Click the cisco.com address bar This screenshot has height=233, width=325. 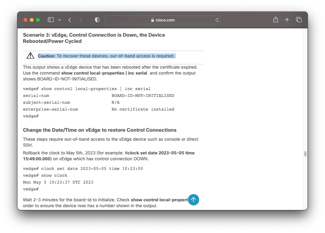coord(162,20)
